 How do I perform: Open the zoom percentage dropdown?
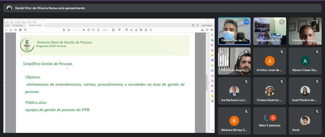coord(108,30)
